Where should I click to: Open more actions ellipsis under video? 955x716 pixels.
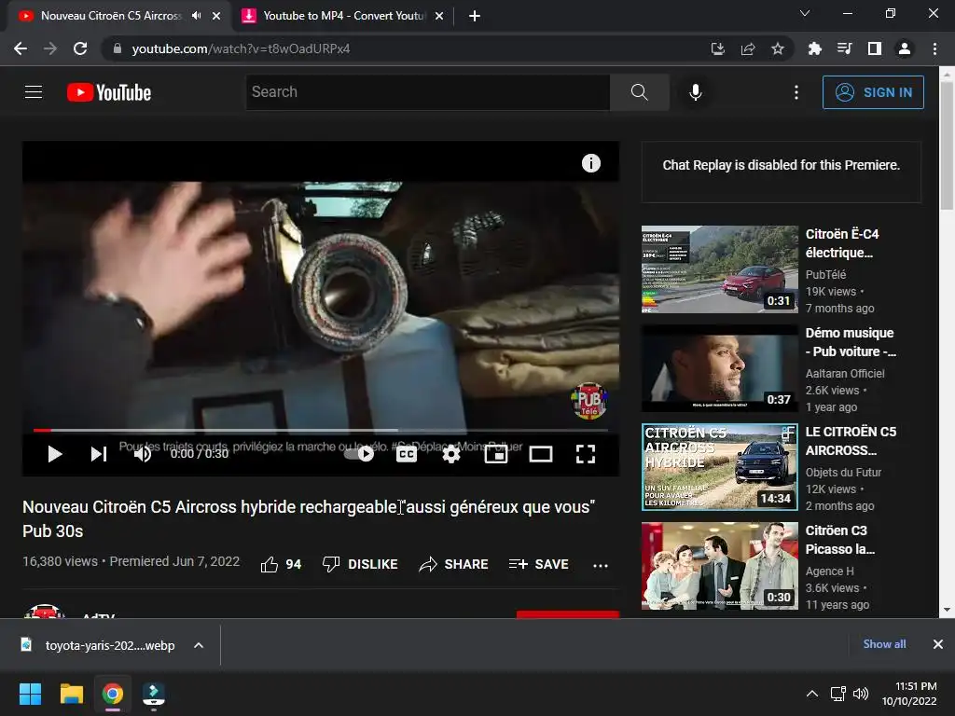[601, 565]
